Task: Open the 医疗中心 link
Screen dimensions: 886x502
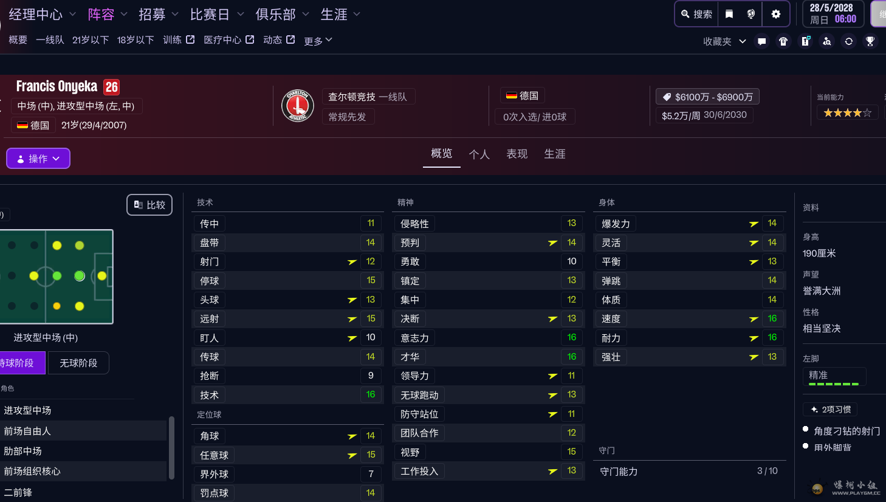Action: 228,40
